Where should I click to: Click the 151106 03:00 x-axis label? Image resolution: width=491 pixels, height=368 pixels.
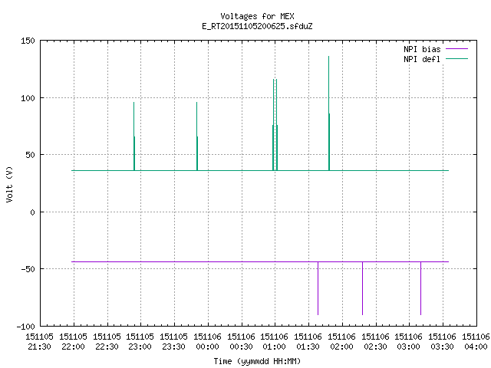pyautogui.click(x=409, y=342)
